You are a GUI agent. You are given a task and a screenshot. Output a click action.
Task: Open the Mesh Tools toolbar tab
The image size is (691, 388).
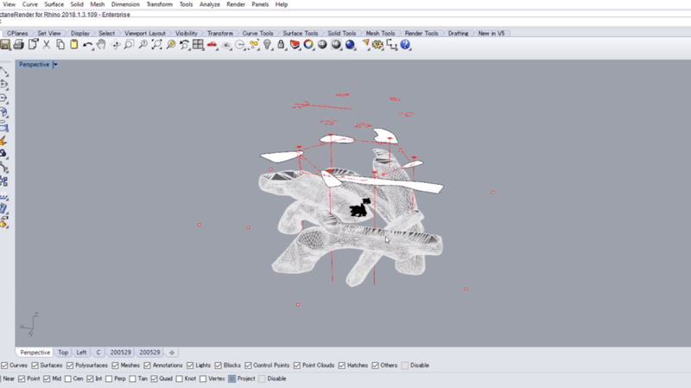coord(380,34)
